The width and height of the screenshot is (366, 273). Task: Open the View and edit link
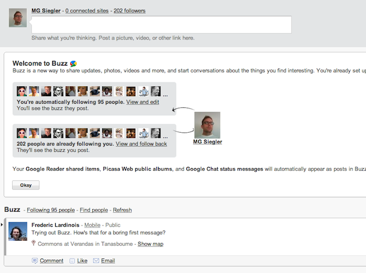[143, 102]
